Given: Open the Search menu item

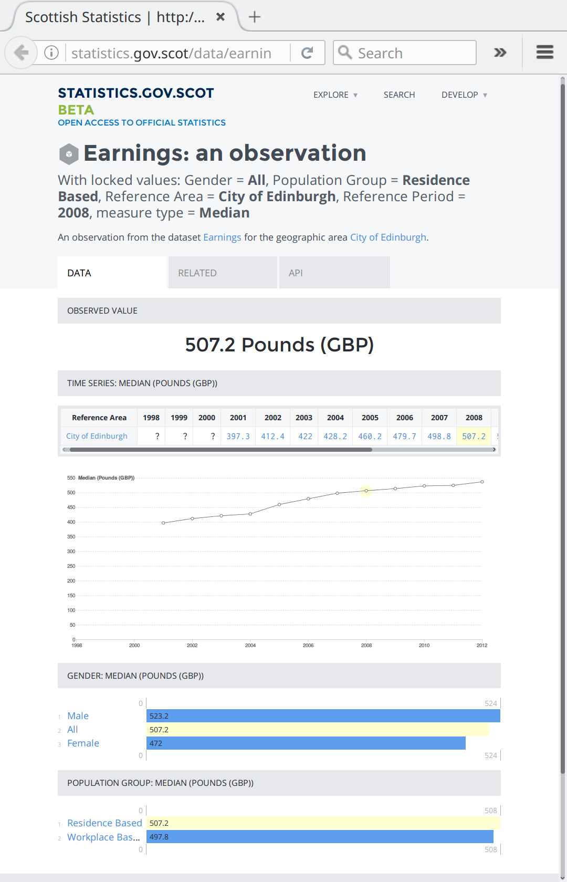Looking at the screenshot, I should (399, 95).
